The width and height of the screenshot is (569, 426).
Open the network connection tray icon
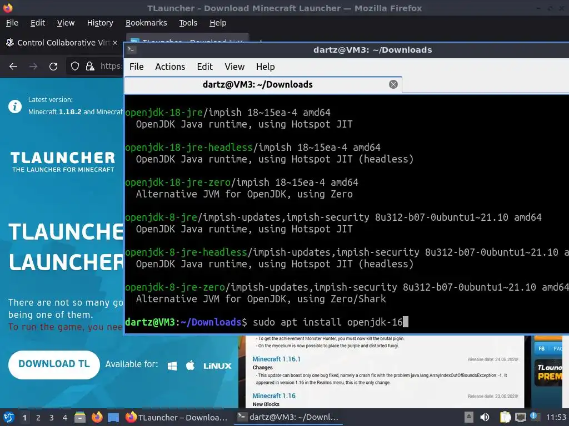coord(520,417)
